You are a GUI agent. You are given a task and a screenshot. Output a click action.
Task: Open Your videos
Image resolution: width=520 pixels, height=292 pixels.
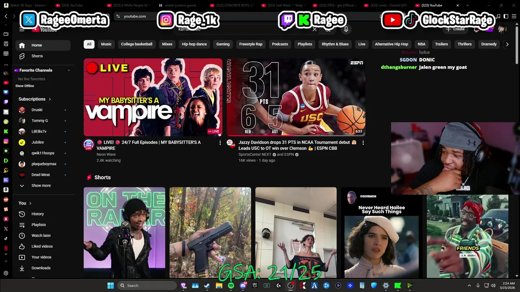[x=43, y=257]
